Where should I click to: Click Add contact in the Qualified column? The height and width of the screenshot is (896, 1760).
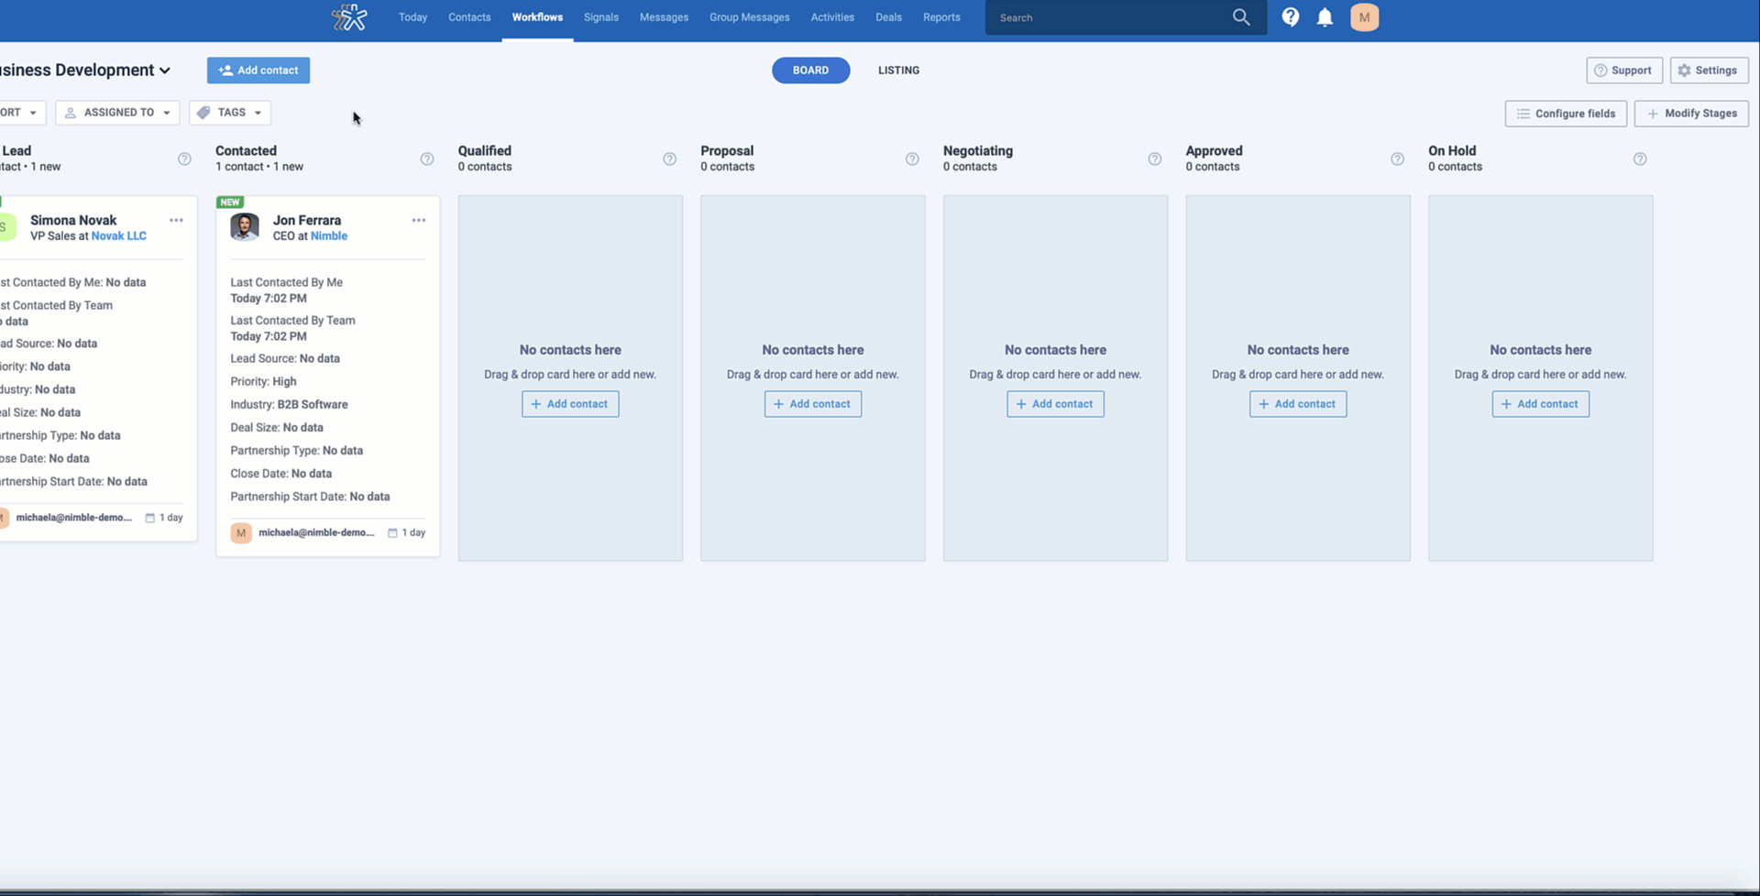(x=569, y=403)
